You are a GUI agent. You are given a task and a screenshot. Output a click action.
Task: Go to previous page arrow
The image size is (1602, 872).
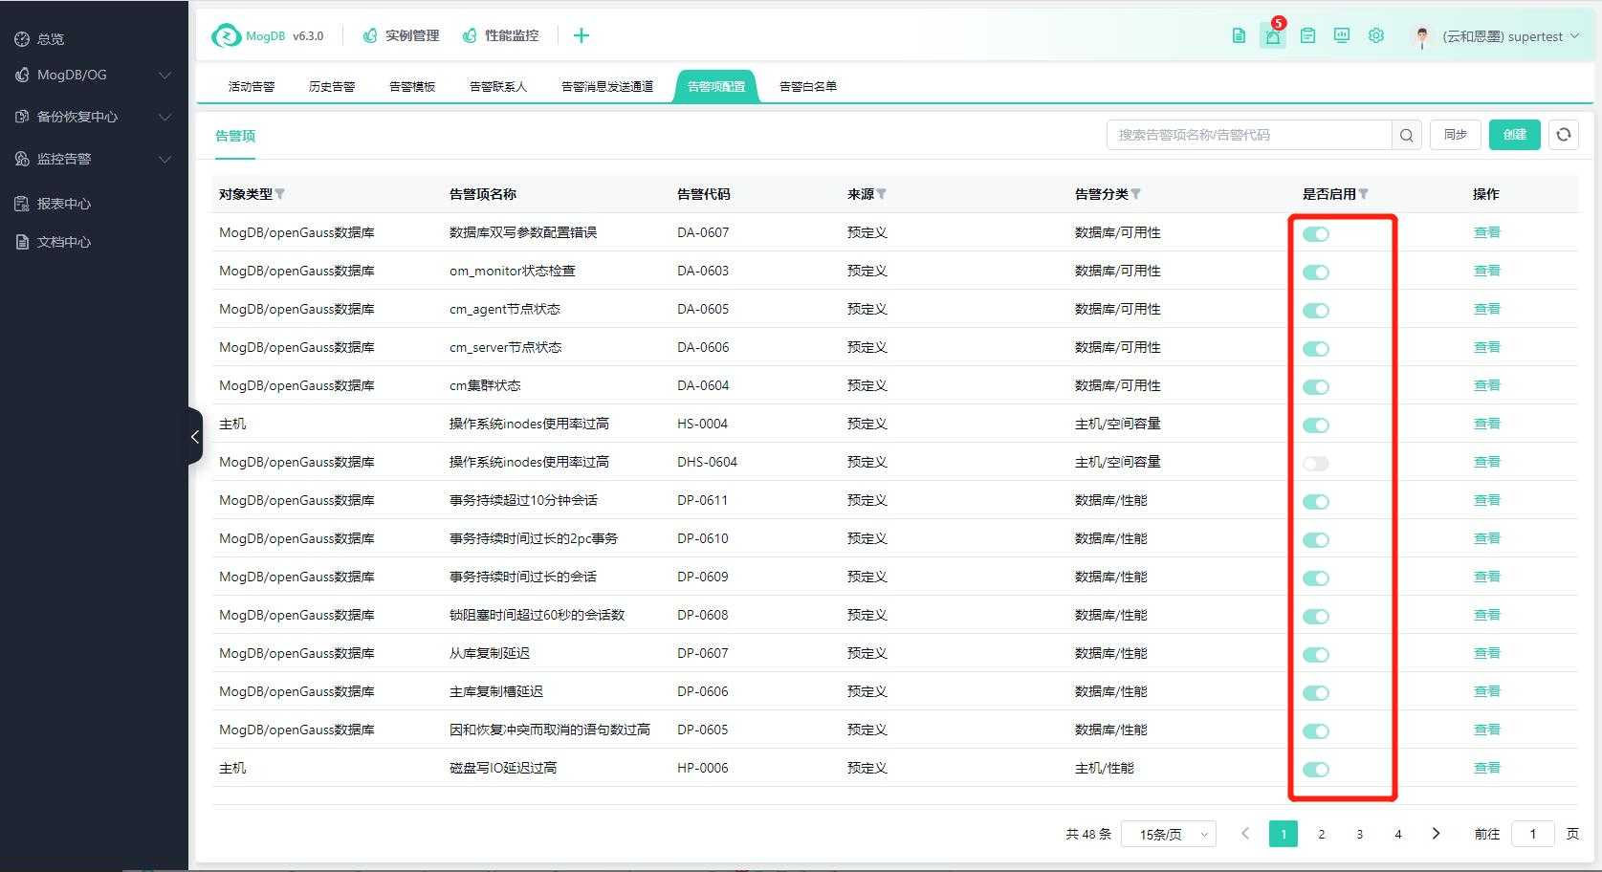click(x=1245, y=834)
